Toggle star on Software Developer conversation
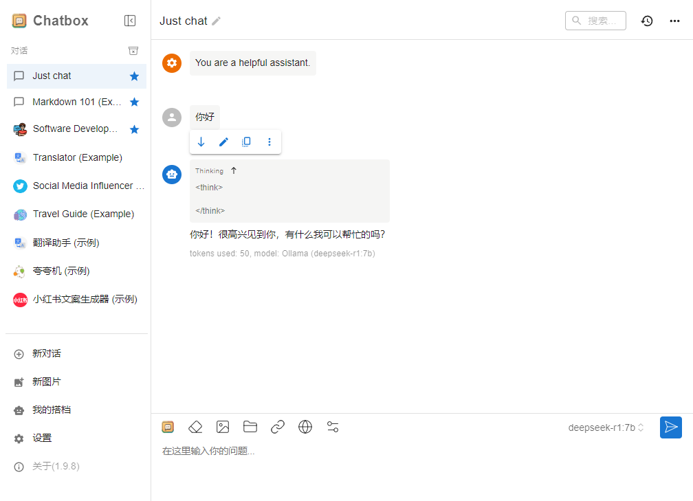 135,129
